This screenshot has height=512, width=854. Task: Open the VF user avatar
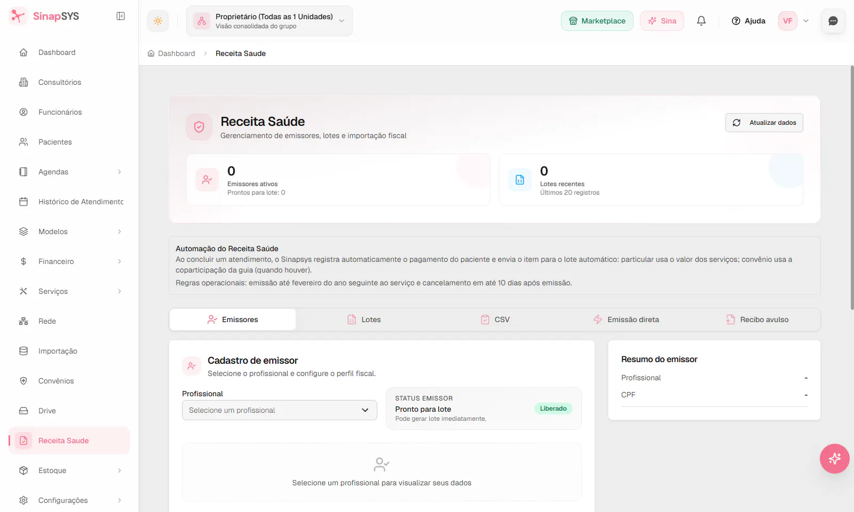(x=788, y=21)
